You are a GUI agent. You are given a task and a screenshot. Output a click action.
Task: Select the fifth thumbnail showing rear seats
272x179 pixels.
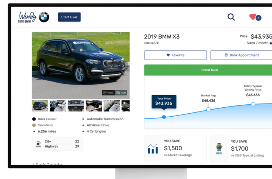point(112,106)
